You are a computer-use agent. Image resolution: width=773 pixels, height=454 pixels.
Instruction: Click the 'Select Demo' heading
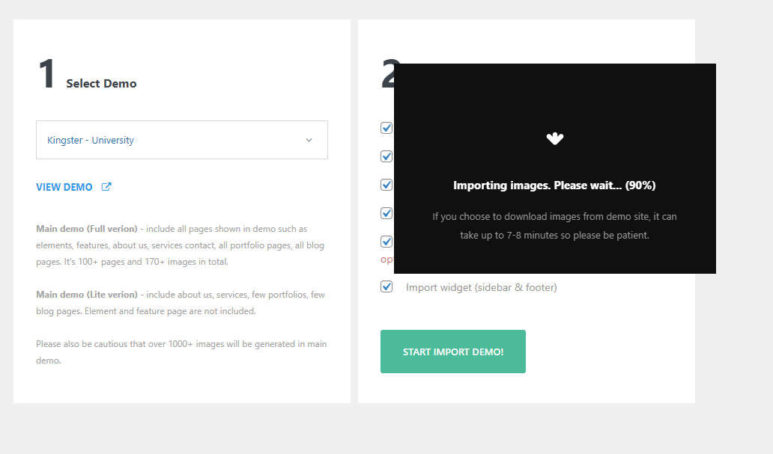coord(101,84)
